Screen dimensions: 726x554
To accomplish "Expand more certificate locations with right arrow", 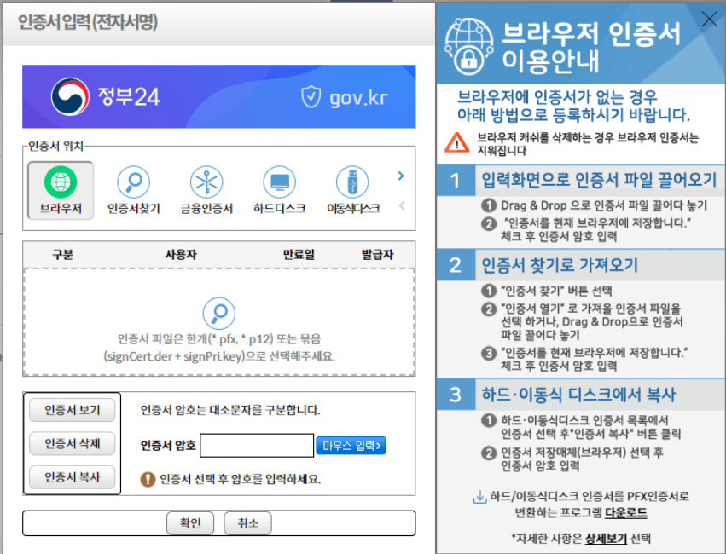I will click(x=401, y=175).
